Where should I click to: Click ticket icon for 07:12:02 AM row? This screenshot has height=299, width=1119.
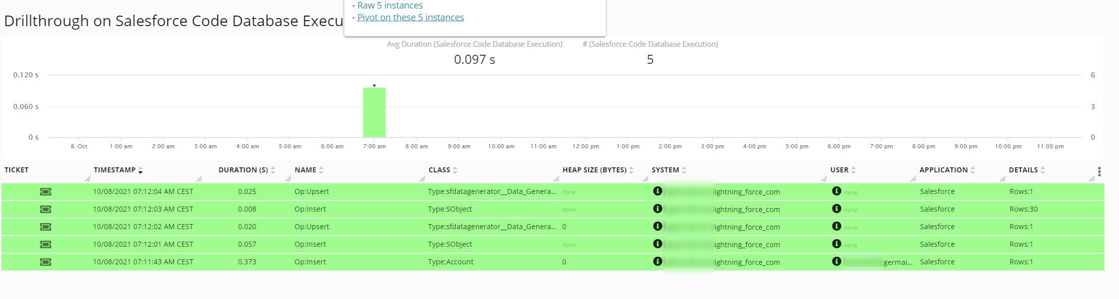(45, 227)
